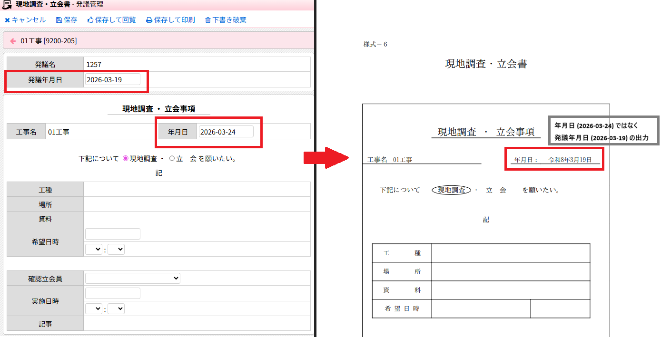Click the 発議年月日 date field
The image size is (661, 337).
tap(112, 79)
